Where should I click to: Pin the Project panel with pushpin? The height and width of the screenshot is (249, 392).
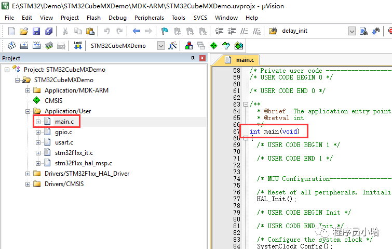[193, 58]
